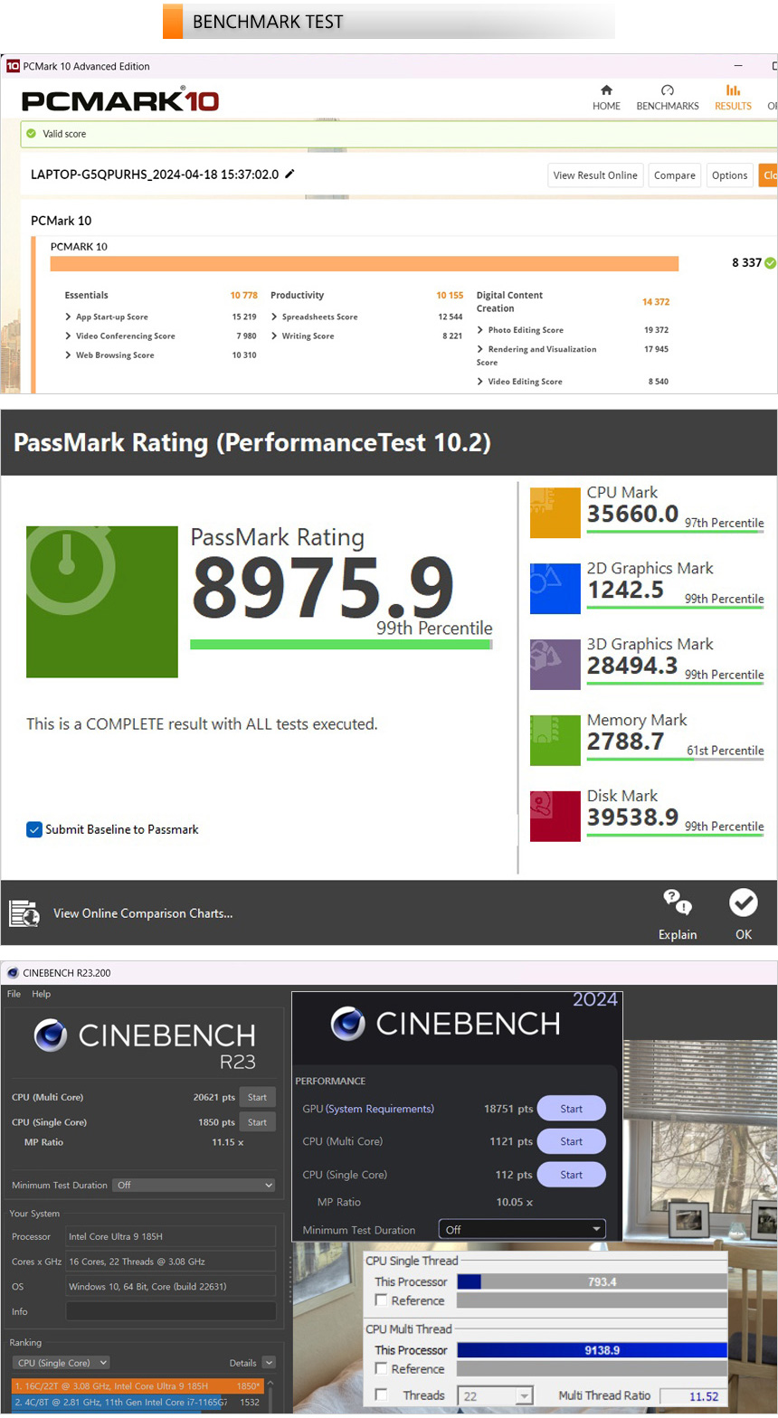Click the Cinebench R23 logo sphere
Image resolution: width=778 pixels, height=1418 pixels.
(x=51, y=1035)
